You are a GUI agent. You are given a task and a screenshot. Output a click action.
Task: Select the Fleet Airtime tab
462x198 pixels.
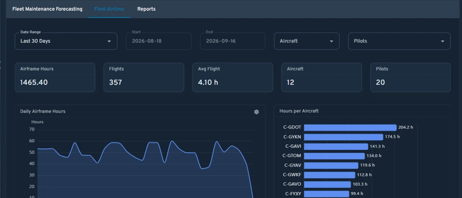(109, 9)
